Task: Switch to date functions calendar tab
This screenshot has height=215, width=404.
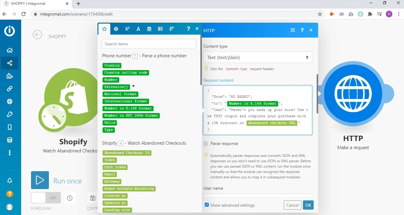Action: click(x=149, y=29)
